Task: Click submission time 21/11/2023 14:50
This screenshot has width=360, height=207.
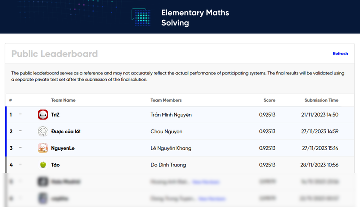Action: coord(320,115)
